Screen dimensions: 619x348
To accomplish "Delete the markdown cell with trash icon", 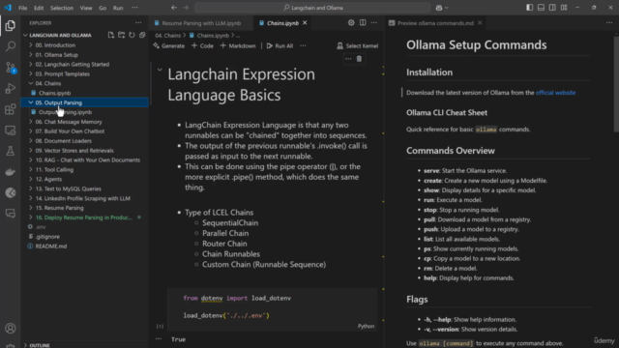I will click(359, 59).
